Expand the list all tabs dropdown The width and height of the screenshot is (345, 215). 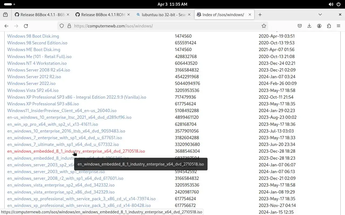(x=320, y=15)
